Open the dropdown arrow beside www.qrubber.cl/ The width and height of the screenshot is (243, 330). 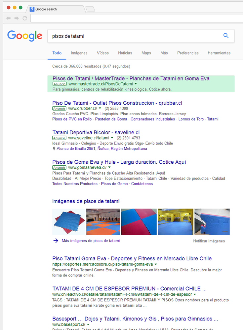[100, 108]
